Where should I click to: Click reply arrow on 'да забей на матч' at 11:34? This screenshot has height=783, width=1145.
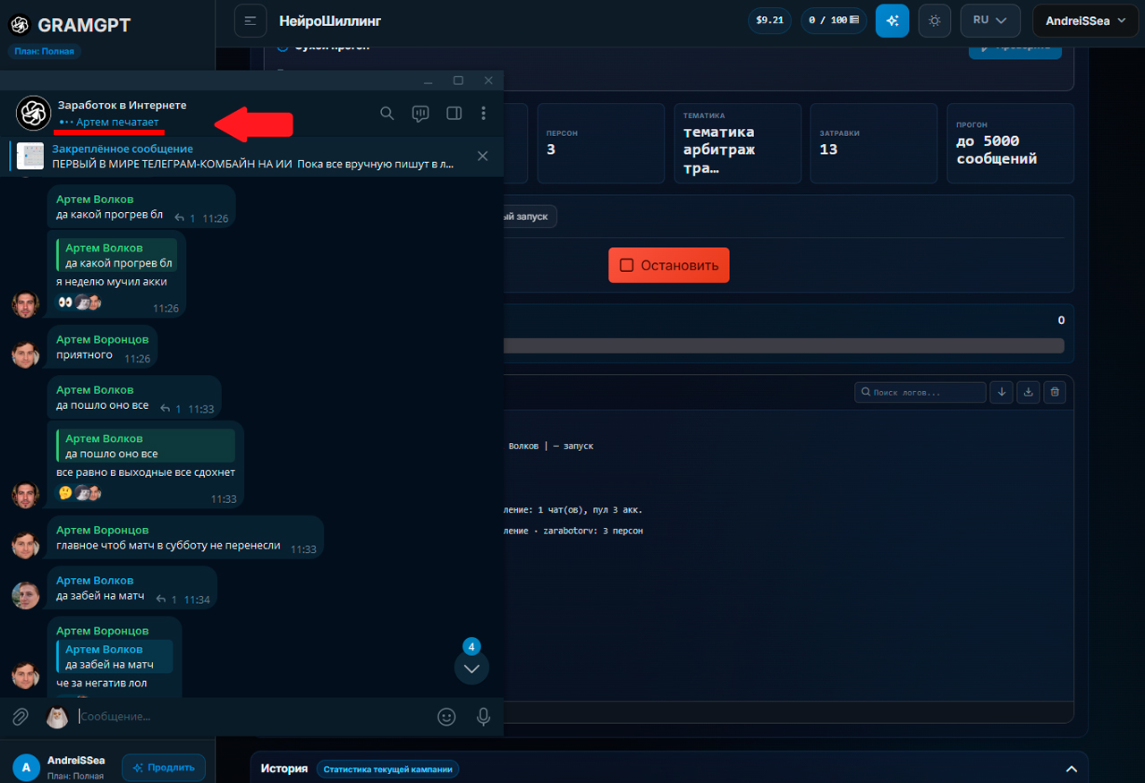(161, 600)
